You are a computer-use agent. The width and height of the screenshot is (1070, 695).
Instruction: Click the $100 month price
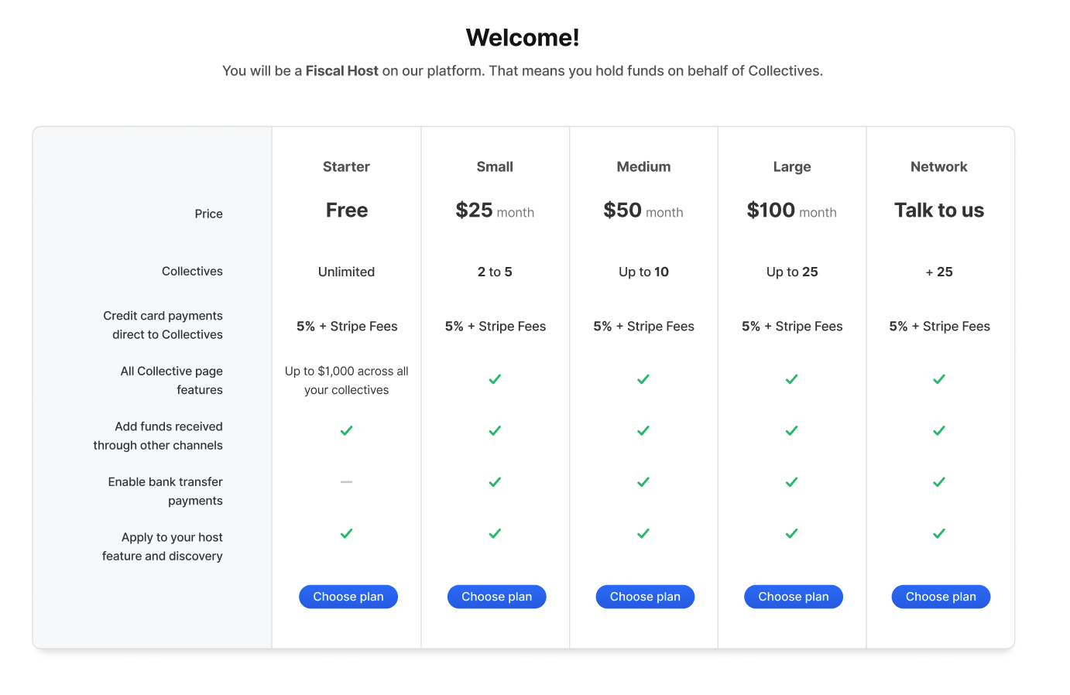pyautogui.click(x=791, y=211)
